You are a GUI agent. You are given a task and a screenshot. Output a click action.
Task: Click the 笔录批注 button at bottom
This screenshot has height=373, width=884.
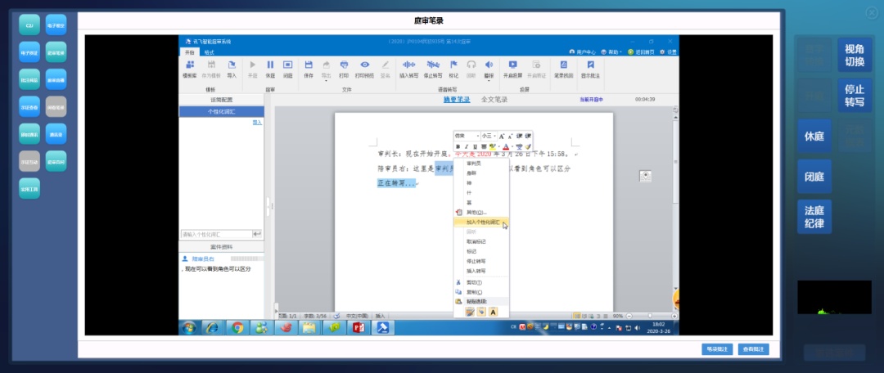click(717, 349)
